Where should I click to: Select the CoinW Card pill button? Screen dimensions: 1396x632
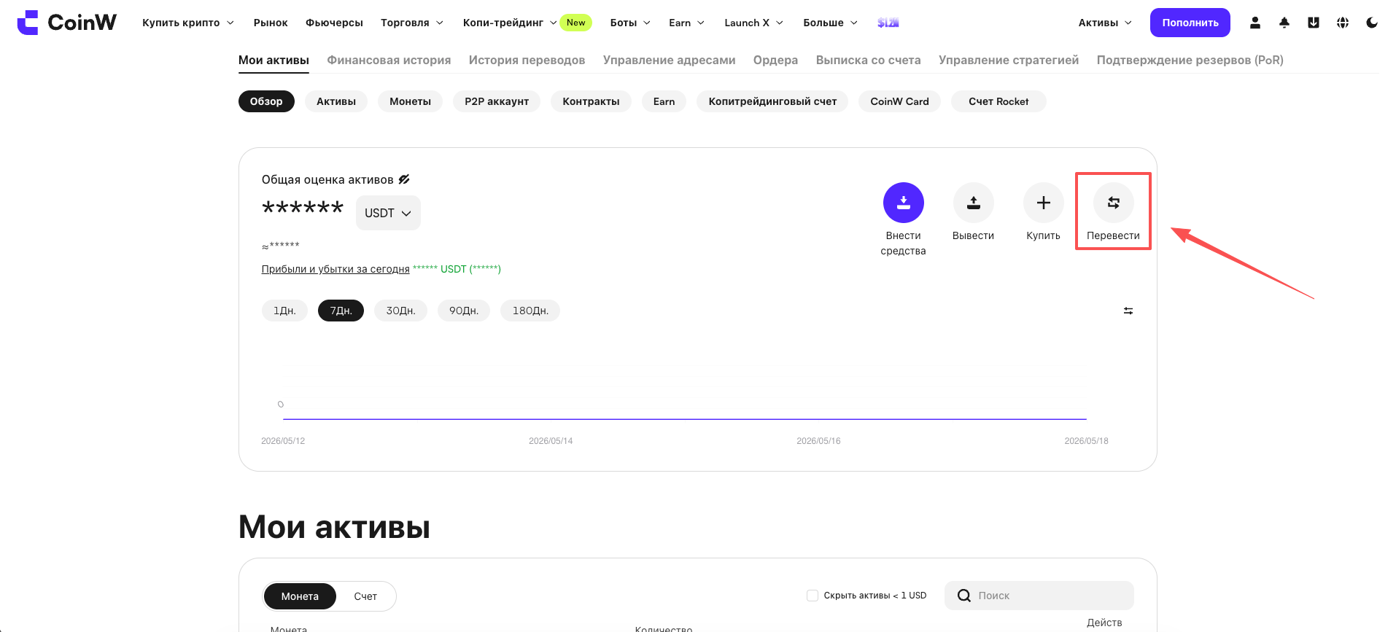click(x=899, y=101)
